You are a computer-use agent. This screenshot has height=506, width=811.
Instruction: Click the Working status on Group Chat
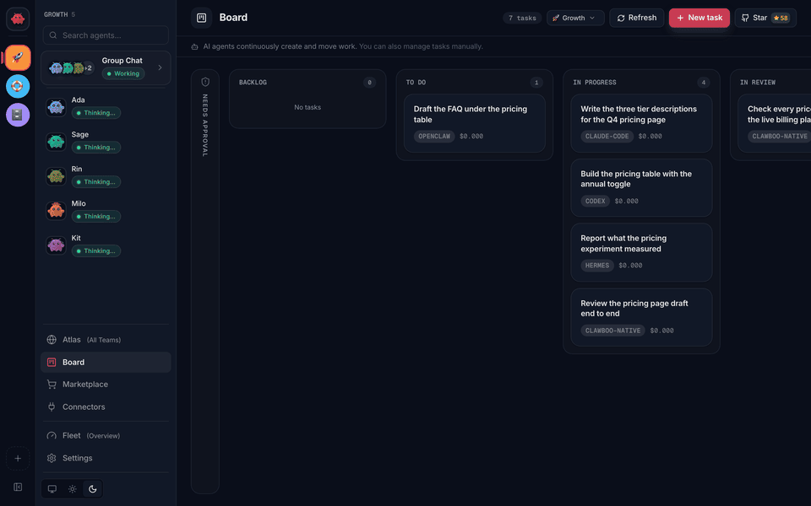pos(123,74)
